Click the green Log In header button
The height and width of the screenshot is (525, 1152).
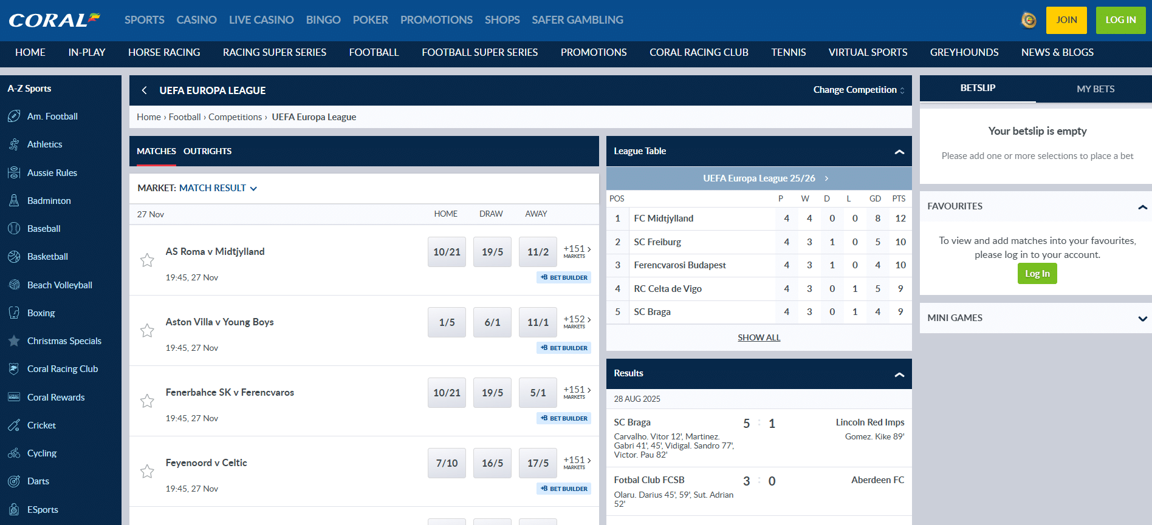1120,20
